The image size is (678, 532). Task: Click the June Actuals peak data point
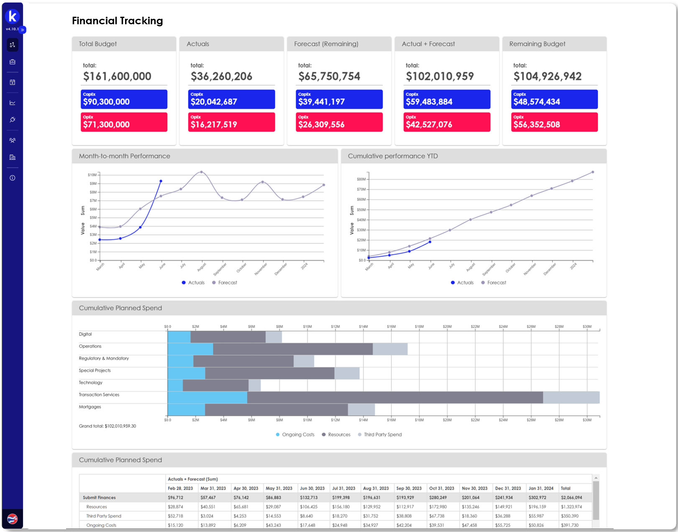coord(161,181)
